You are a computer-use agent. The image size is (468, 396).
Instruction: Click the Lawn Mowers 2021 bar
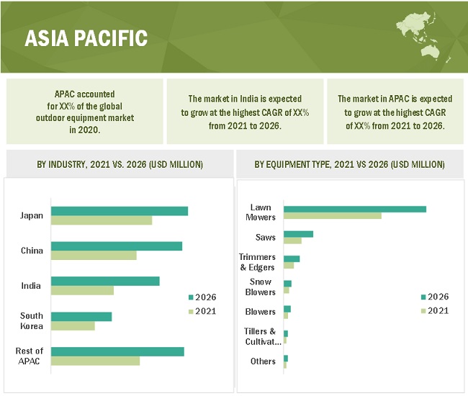pyautogui.click(x=332, y=215)
